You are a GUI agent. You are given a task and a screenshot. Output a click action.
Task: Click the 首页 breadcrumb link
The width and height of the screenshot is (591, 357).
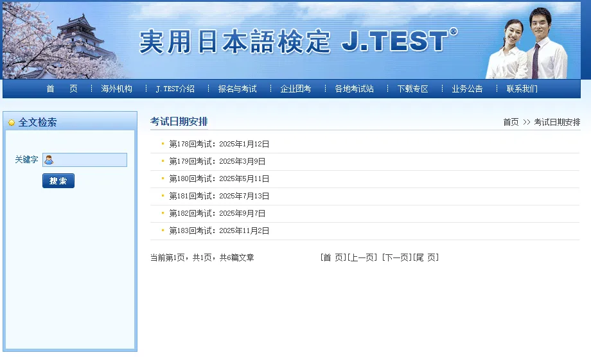tap(511, 123)
